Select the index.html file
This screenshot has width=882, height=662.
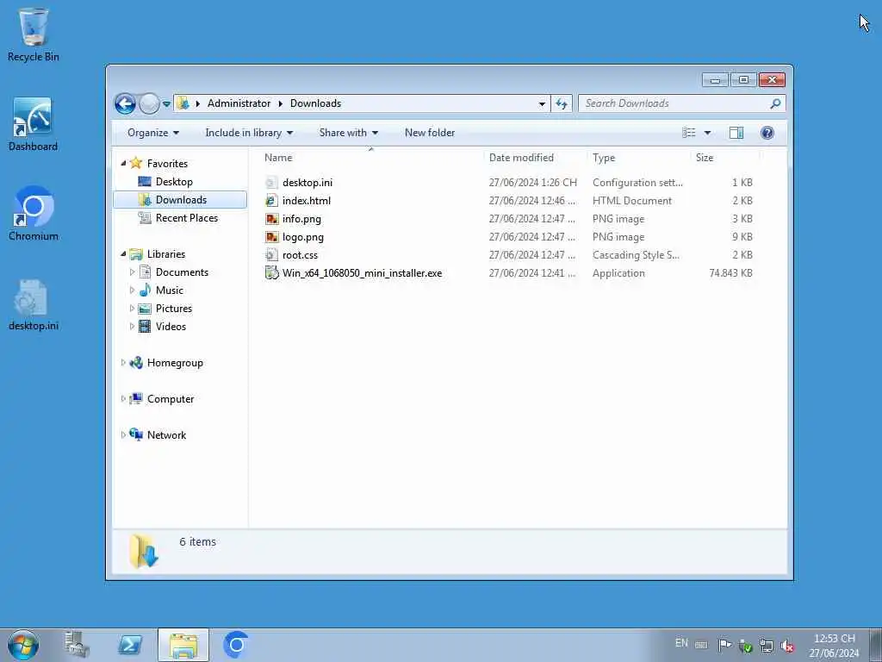click(306, 201)
